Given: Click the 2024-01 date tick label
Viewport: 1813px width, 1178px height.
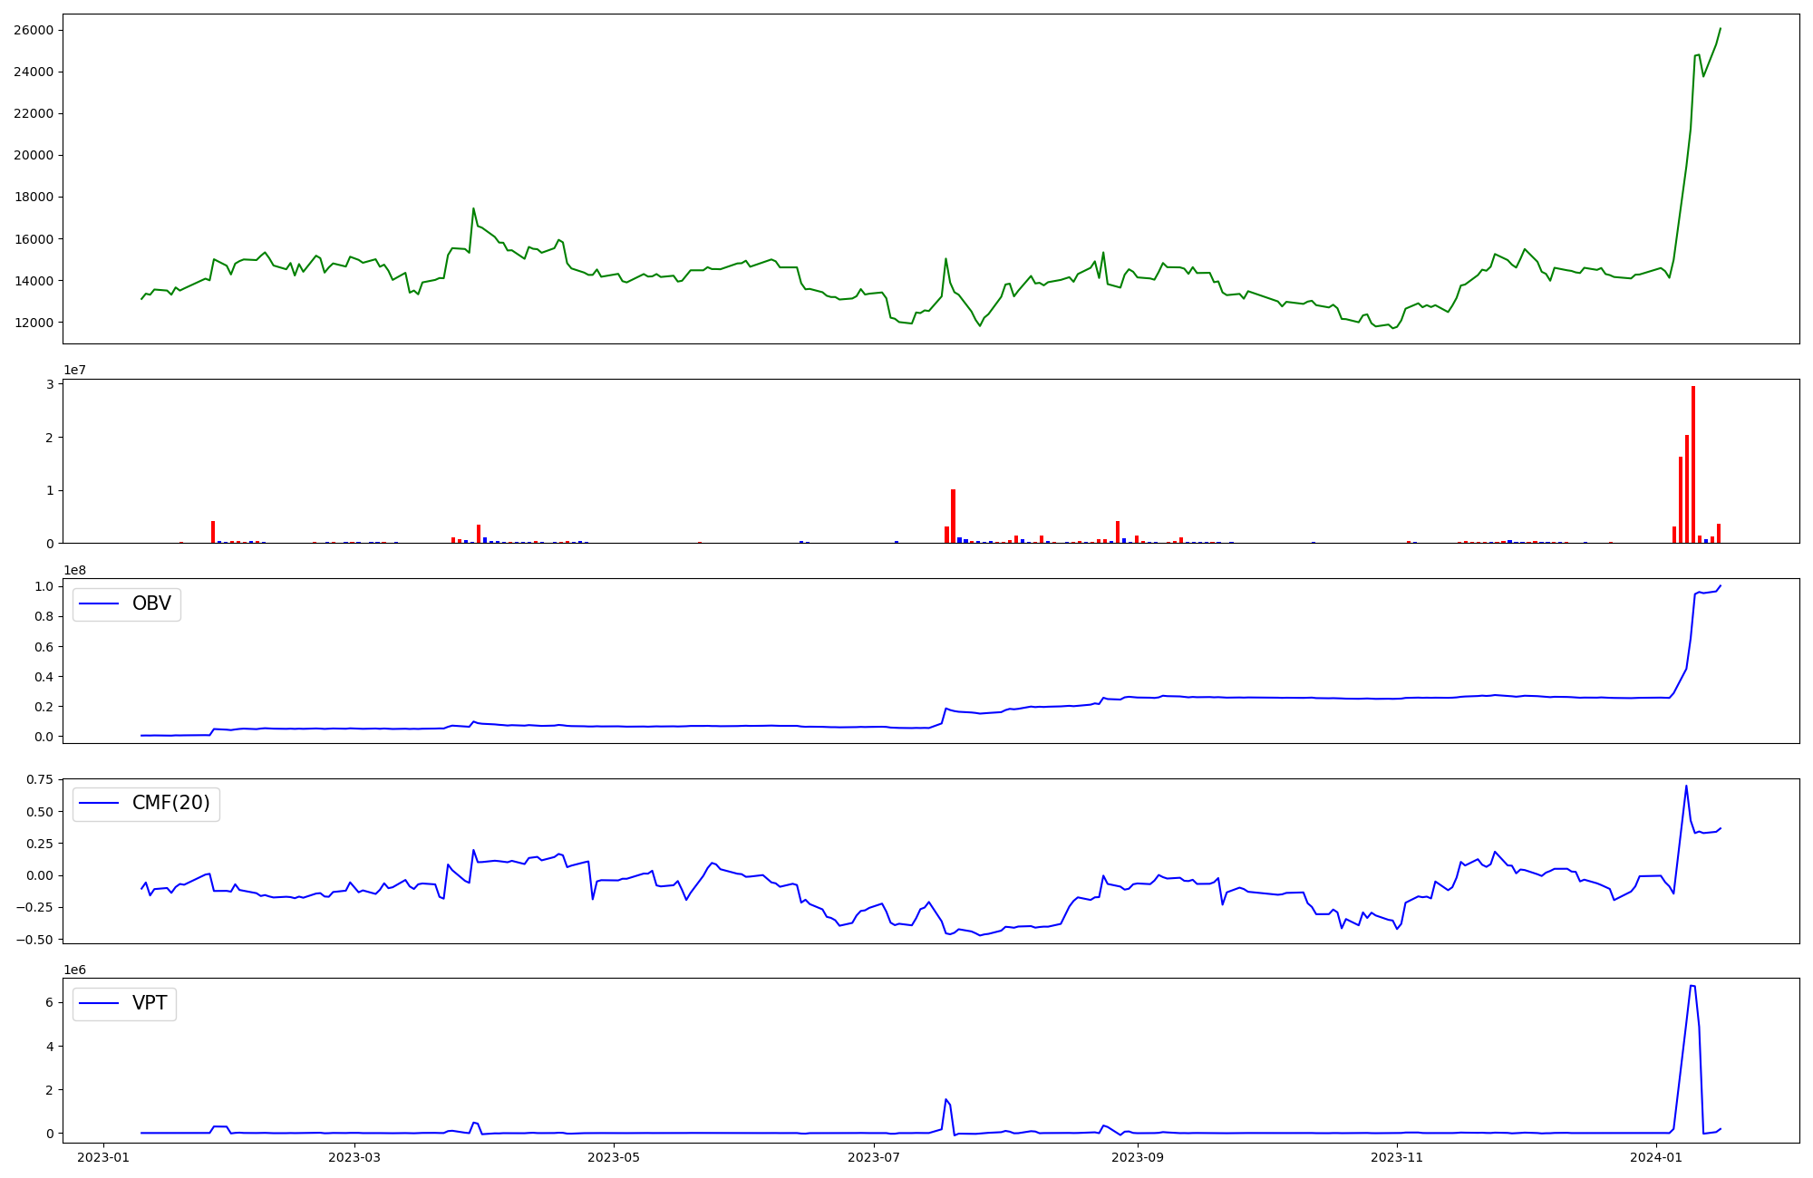Looking at the screenshot, I should coord(1656,1157).
